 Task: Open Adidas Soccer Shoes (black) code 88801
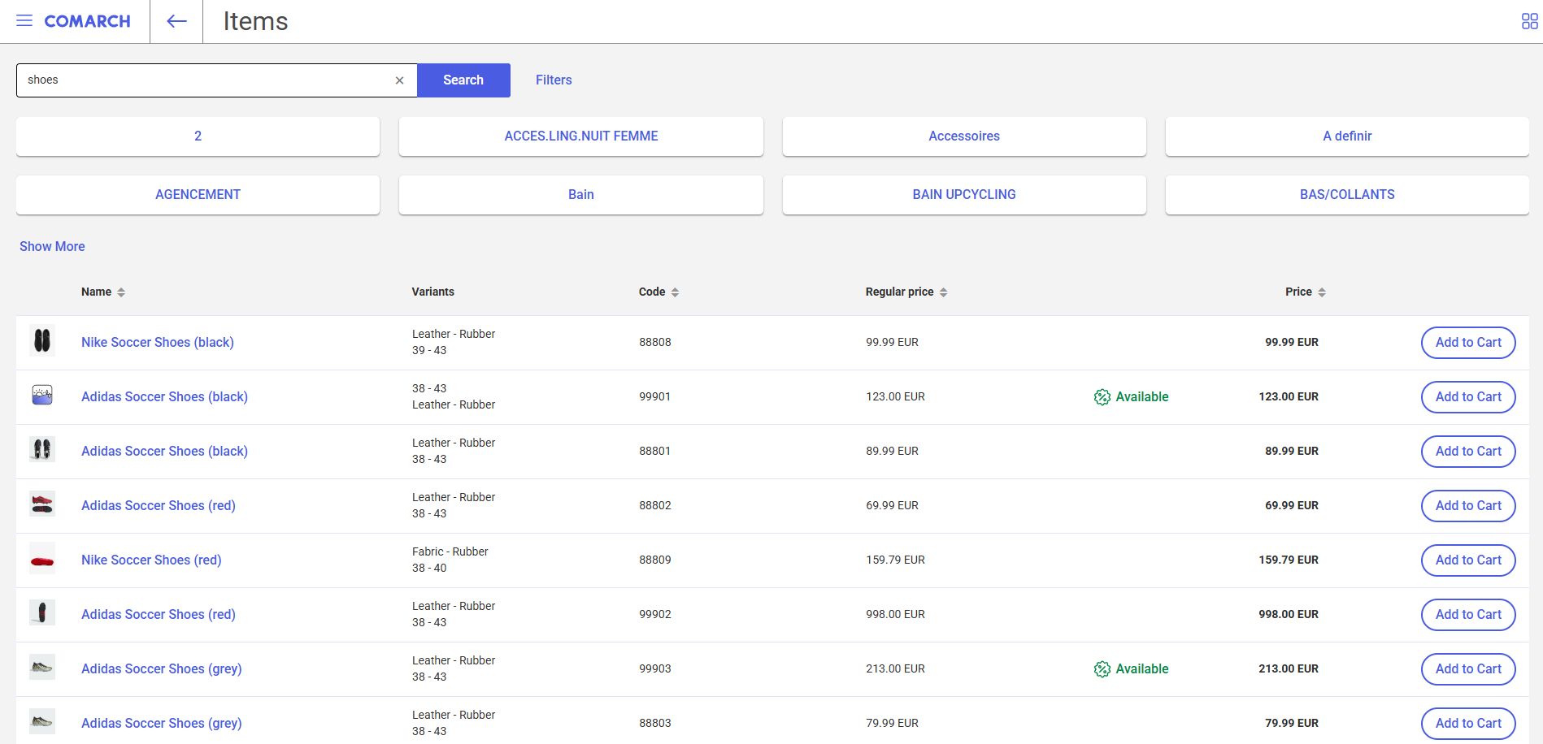click(164, 451)
